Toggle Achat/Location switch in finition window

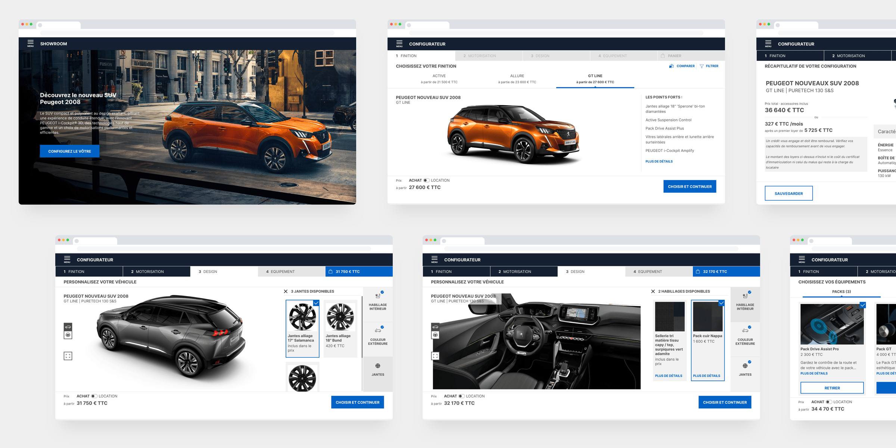[426, 180]
